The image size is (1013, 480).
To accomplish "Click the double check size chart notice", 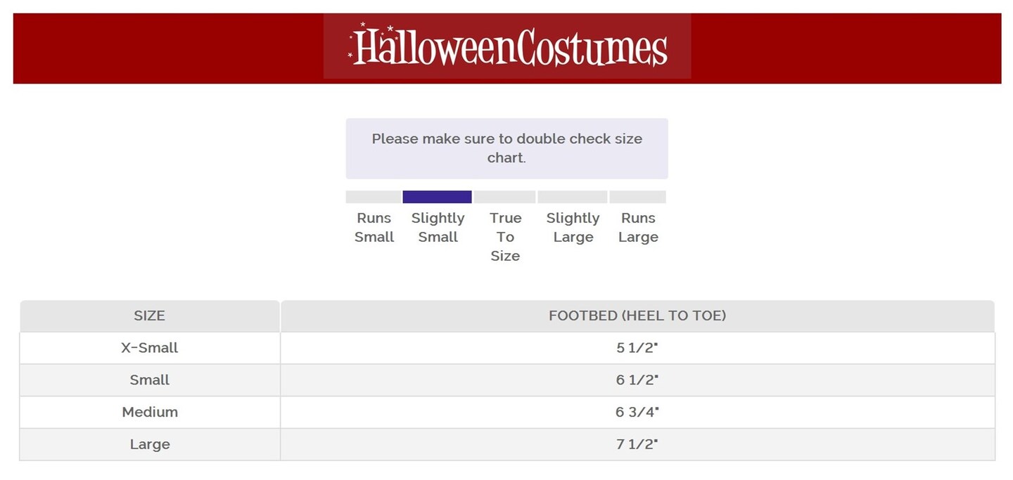I will coord(507,148).
